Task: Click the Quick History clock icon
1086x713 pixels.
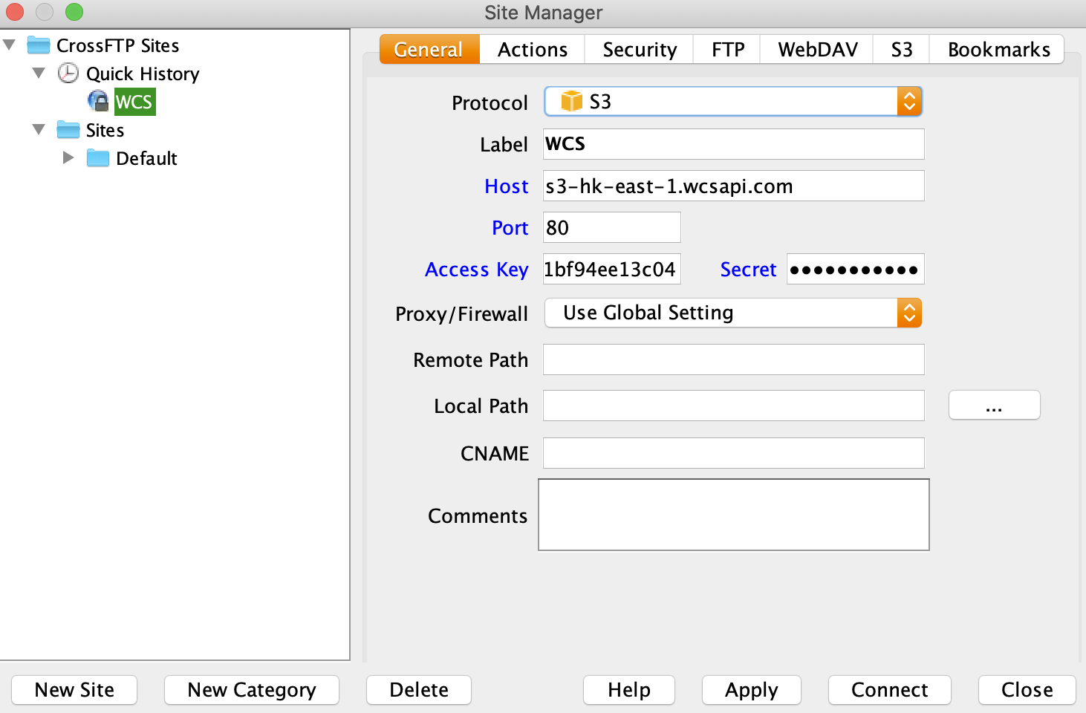Action: coord(68,73)
